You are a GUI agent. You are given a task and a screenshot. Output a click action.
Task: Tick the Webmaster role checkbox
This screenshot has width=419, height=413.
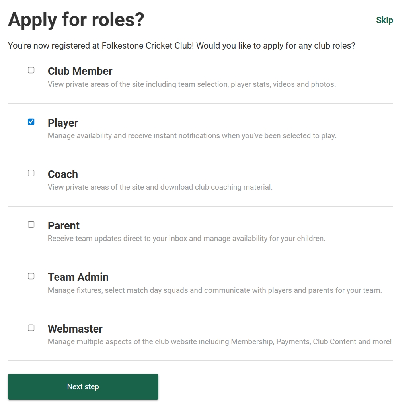31,328
